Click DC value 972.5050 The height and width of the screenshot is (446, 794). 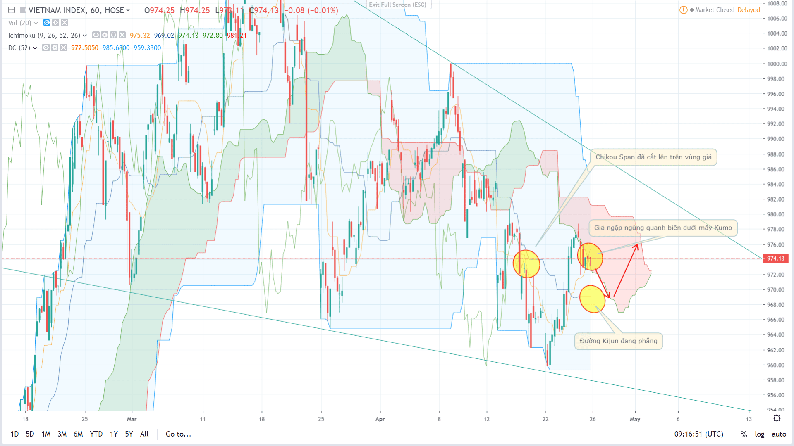(x=85, y=48)
